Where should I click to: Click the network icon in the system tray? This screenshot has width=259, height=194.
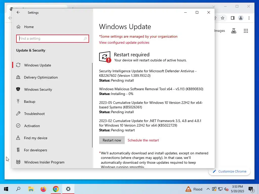tap(220, 189)
